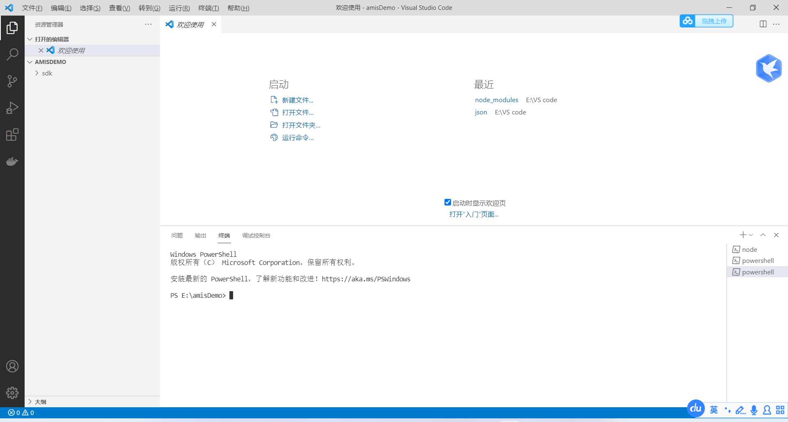The image size is (788, 422).
Task: Click the IME voice input microphone
Action: coord(754,410)
